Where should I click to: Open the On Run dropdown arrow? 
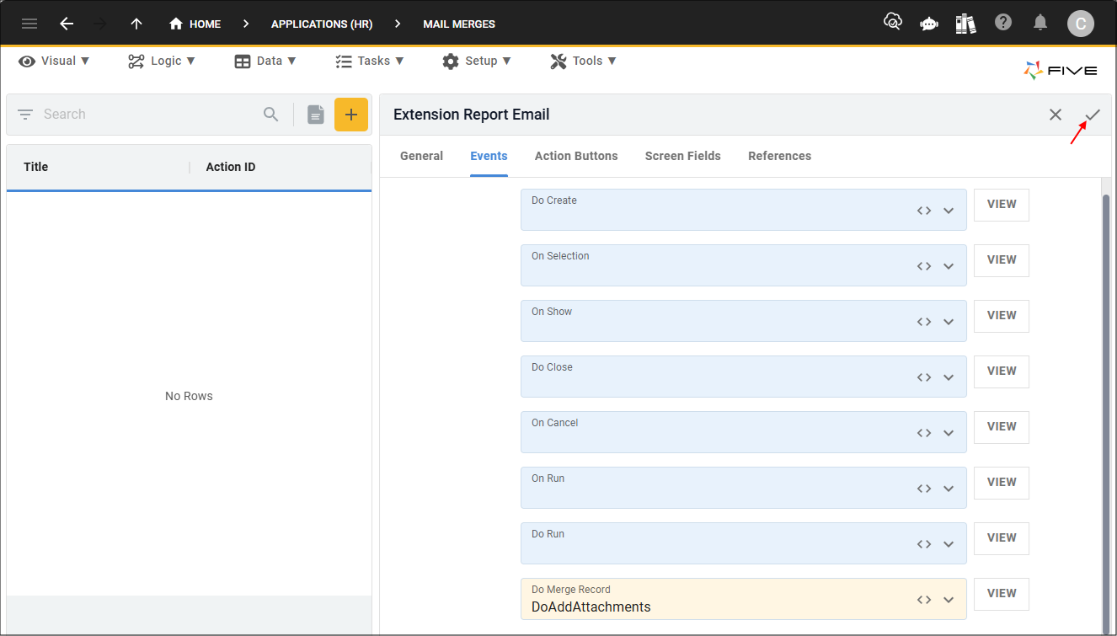pos(949,489)
